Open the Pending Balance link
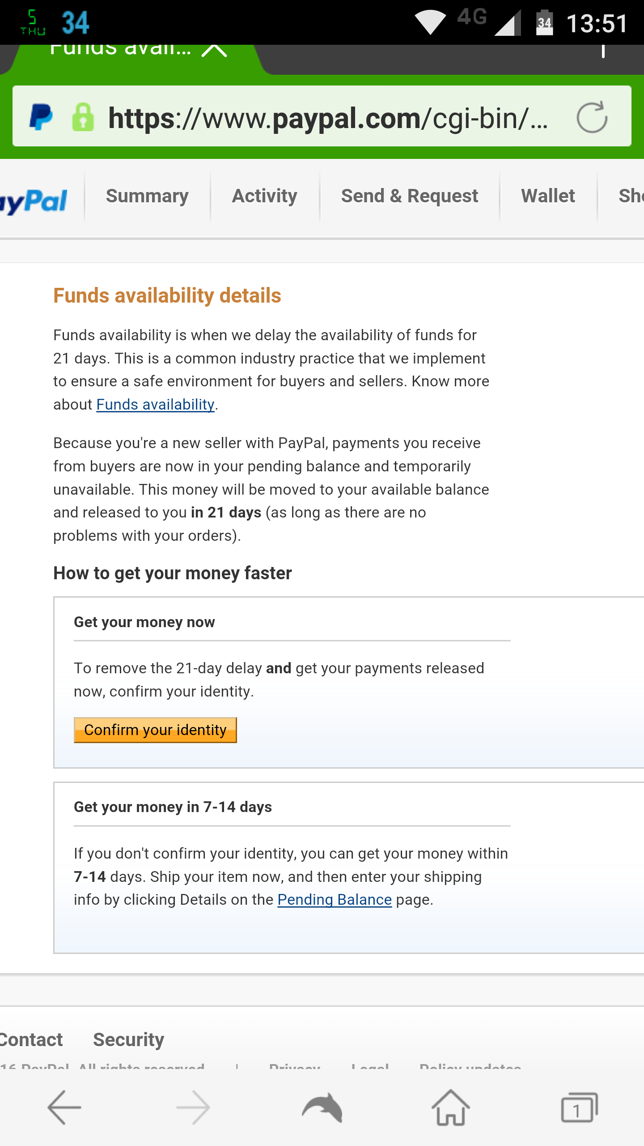This screenshot has height=1146, width=644. coord(335,900)
